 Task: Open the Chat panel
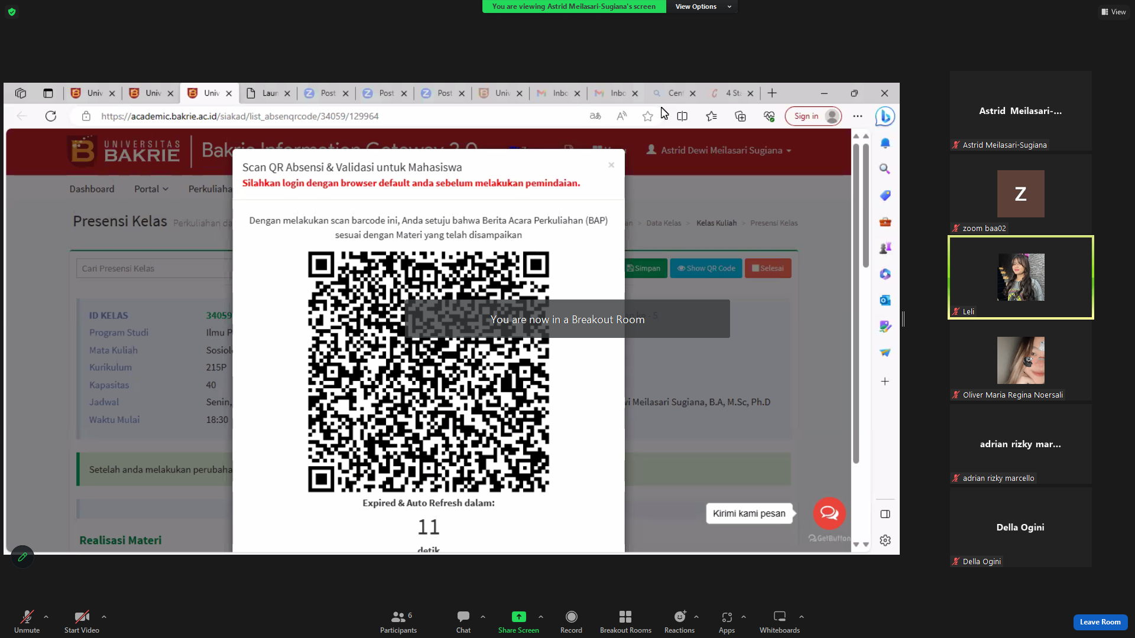click(x=463, y=621)
